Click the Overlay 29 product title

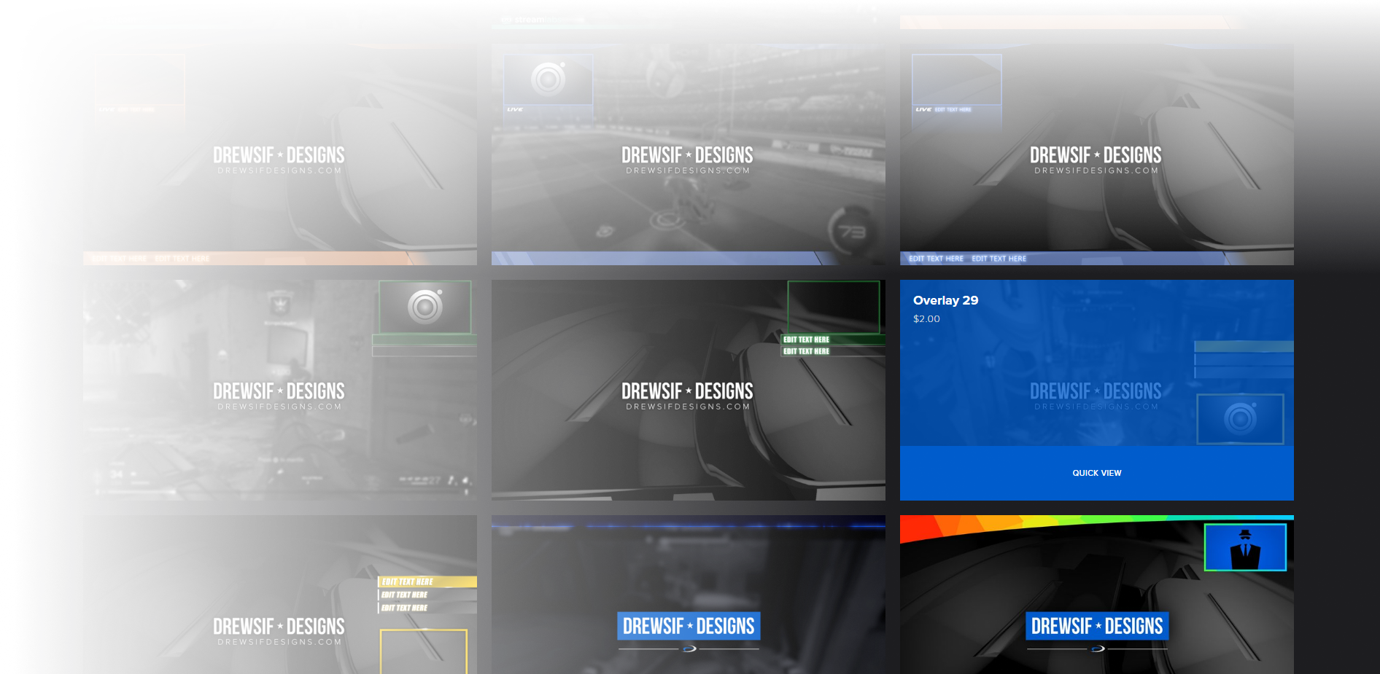point(945,300)
